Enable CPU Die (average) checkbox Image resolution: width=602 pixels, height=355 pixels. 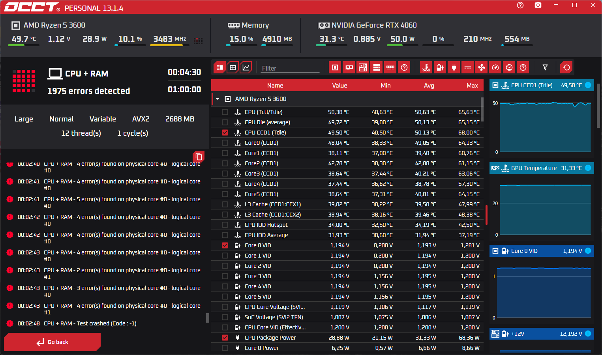[225, 122]
